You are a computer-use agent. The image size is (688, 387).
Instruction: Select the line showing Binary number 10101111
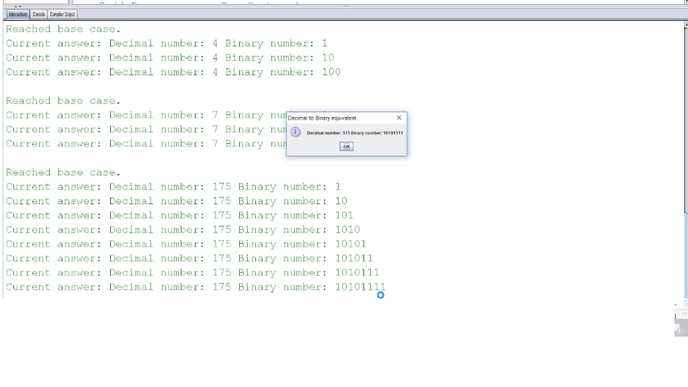[195, 287]
